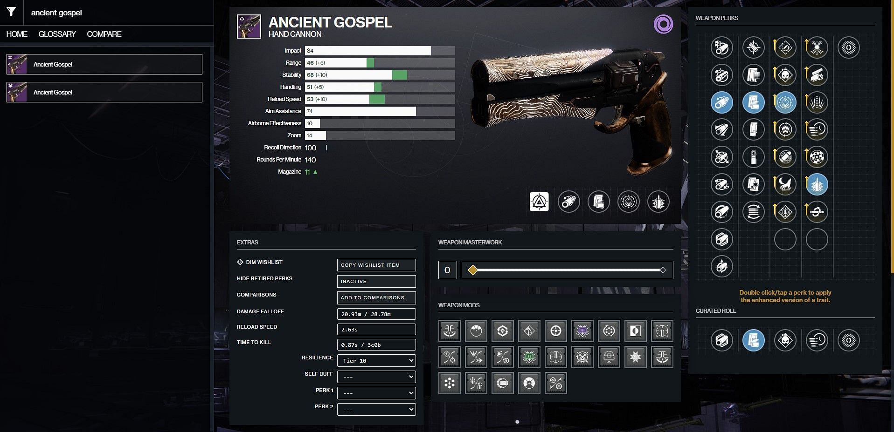This screenshot has height=432, width=894.
Task: Select the hexagon barrel in Curated Roll
Action: tap(722, 340)
